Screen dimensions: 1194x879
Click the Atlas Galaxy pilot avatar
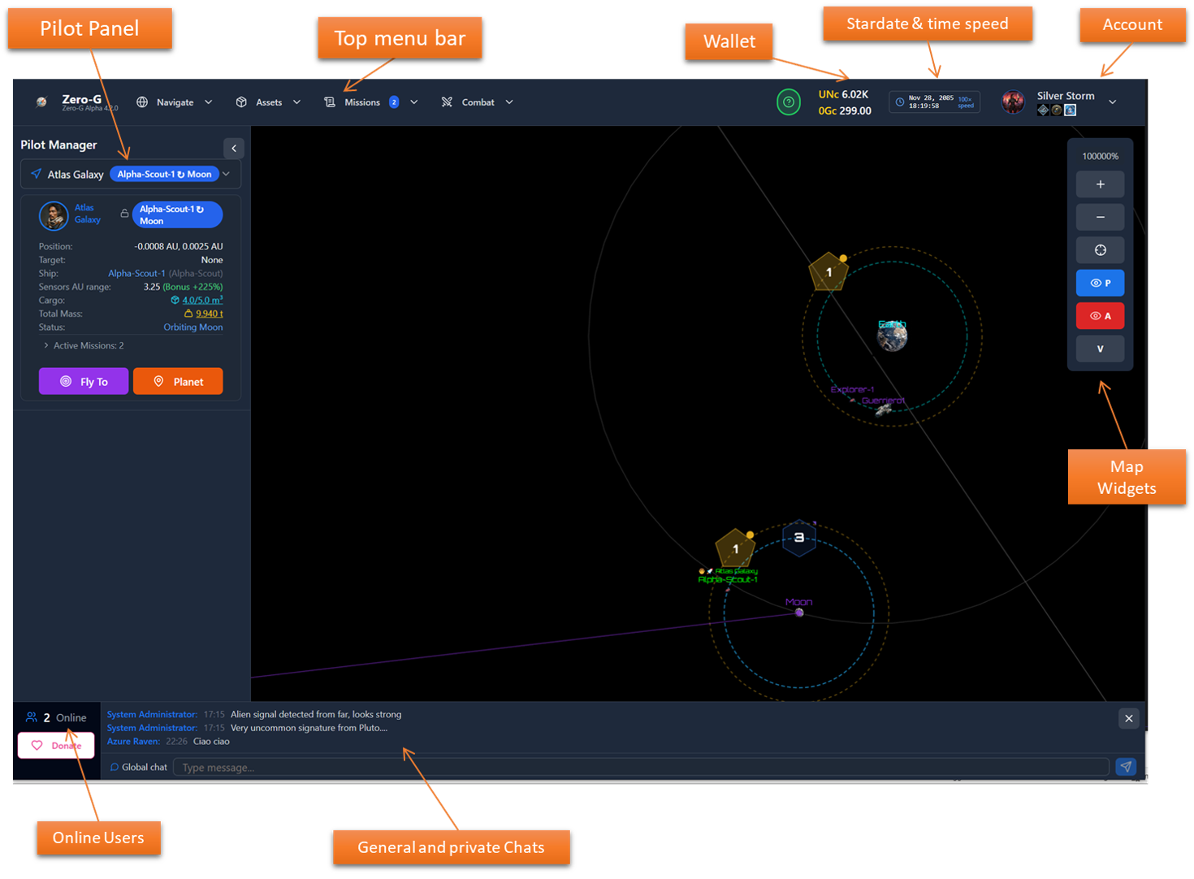[54, 215]
